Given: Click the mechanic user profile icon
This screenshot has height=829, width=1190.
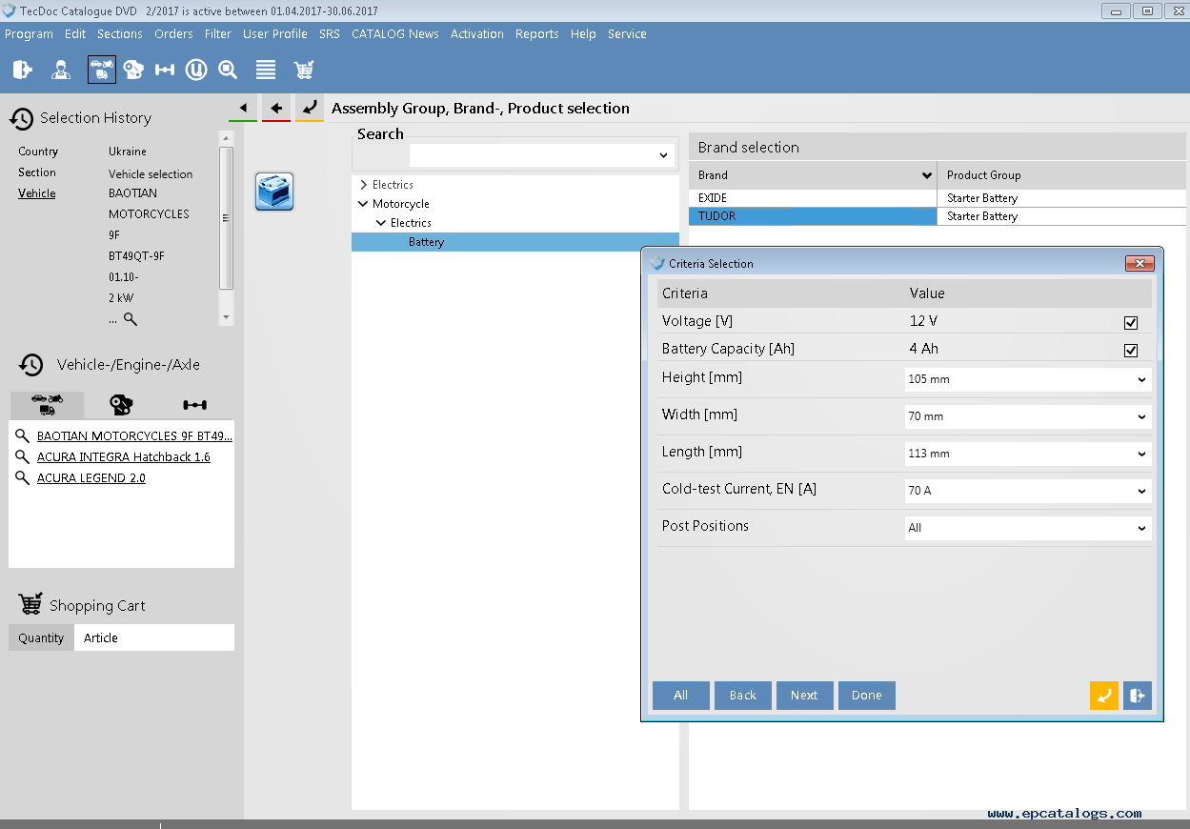Looking at the screenshot, I should pyautogui.click(x=61, y=70).
